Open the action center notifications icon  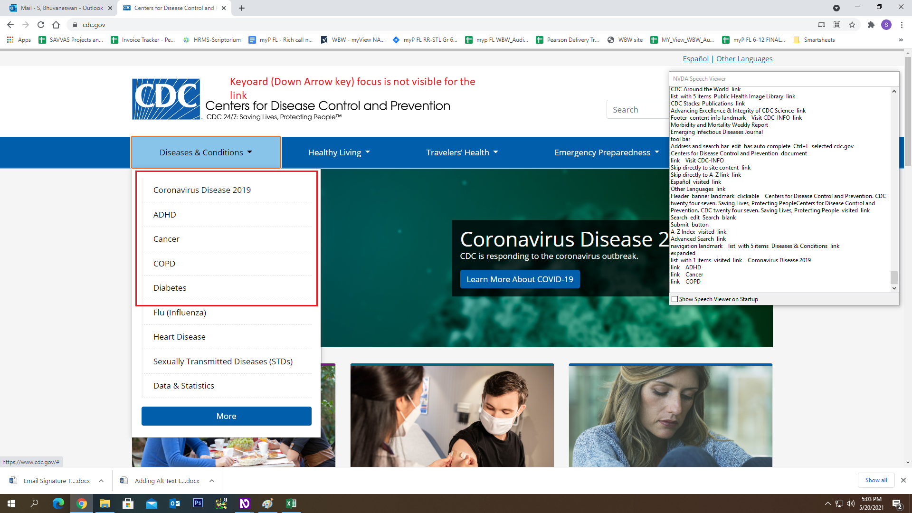[897, 503]
